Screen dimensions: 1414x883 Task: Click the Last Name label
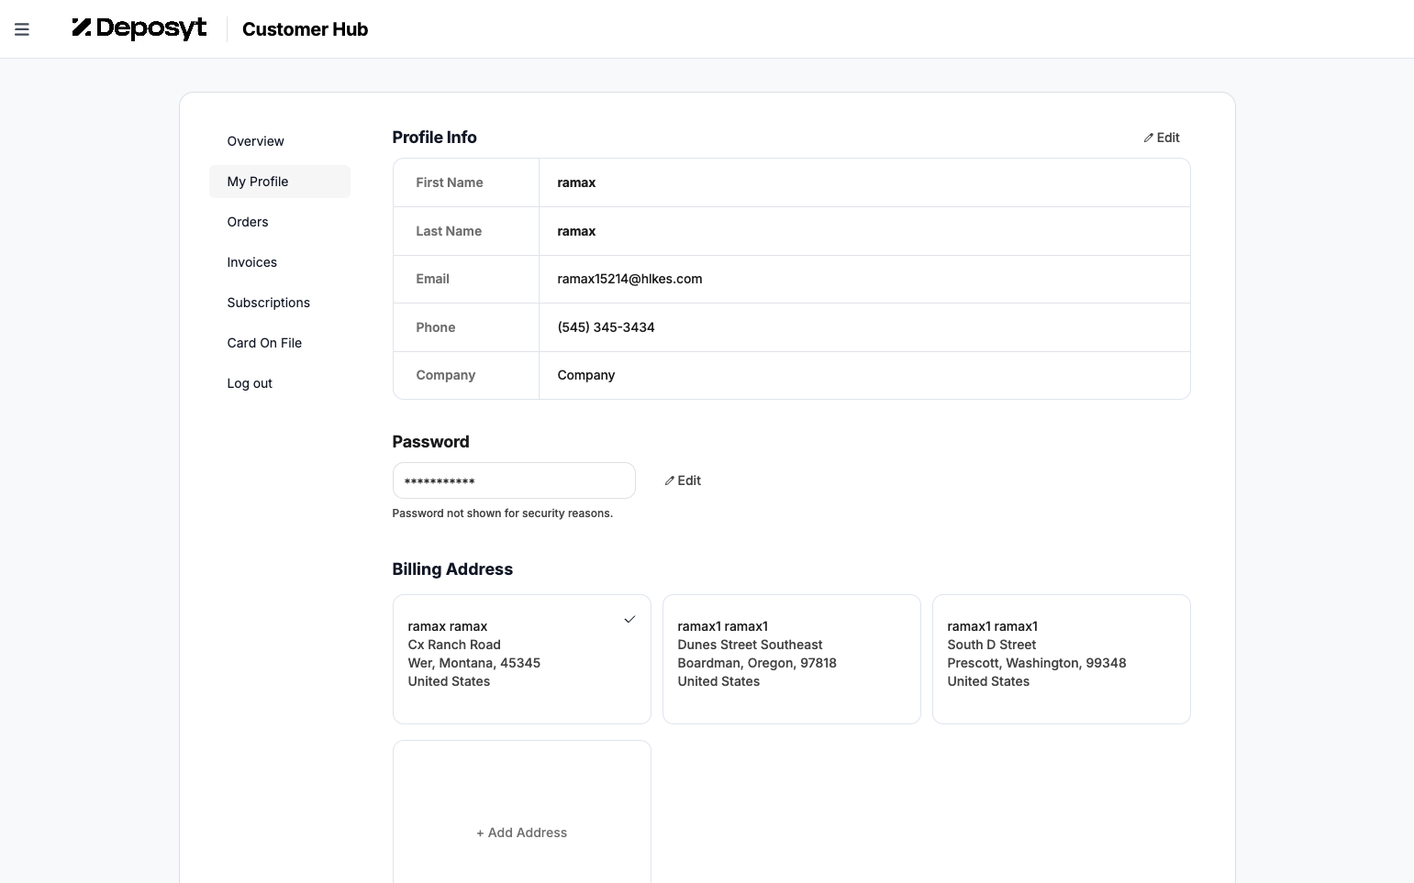(449, 231)
